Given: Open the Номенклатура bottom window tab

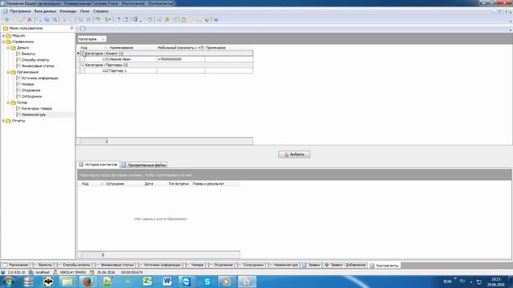Looking at the screenshot, I should [283, 265].
